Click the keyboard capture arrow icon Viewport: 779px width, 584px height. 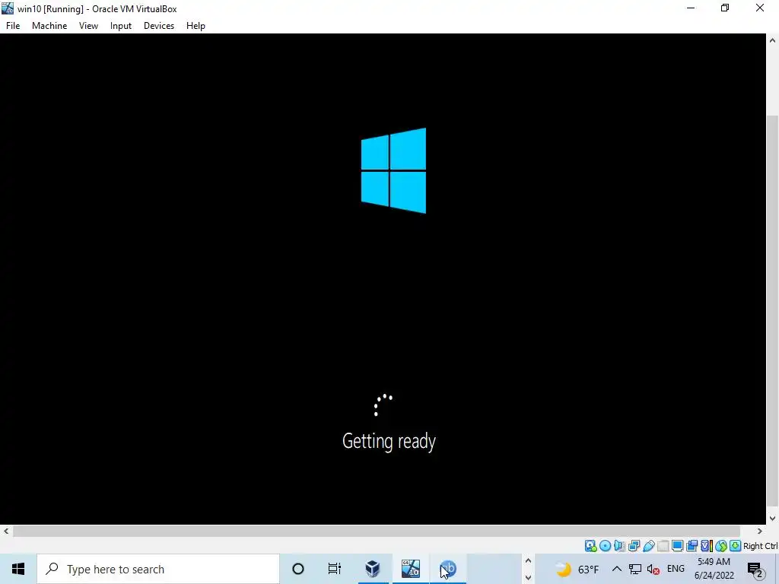pyautogui.click(x=735, y=546)
